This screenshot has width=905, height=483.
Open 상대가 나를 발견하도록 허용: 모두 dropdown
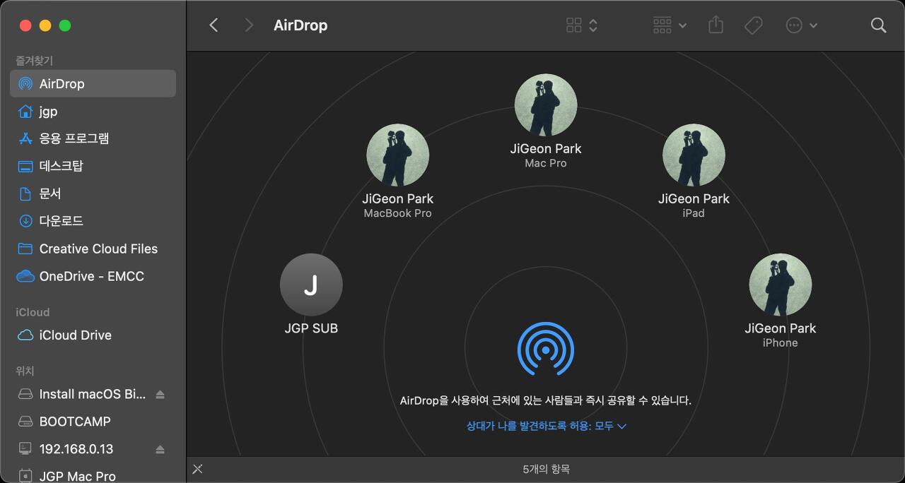point(547,426)
